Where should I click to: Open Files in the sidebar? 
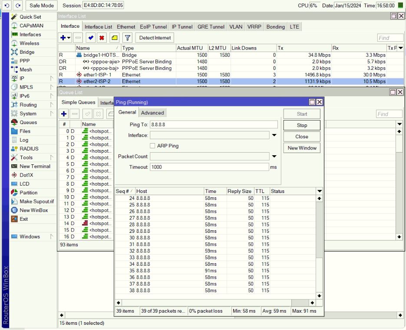(x=25, y=131)
